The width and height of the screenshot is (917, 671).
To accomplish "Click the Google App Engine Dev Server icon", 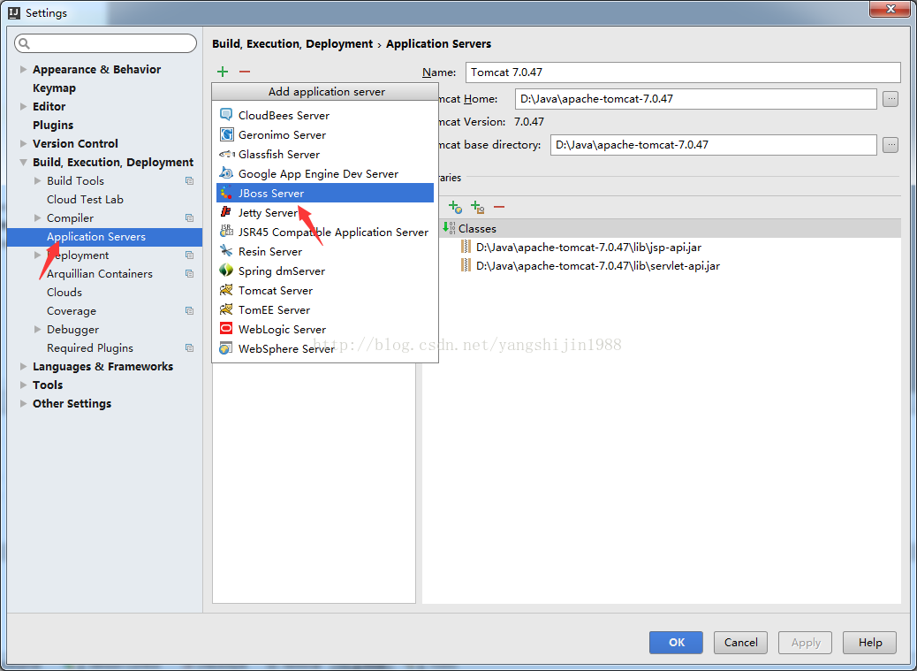I will (x=226, y=173).
